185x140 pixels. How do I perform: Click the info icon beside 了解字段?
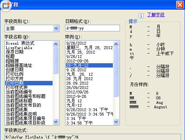[141, 16]
